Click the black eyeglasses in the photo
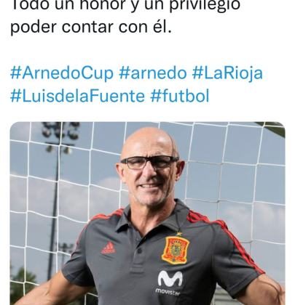 tap(149, 162)
